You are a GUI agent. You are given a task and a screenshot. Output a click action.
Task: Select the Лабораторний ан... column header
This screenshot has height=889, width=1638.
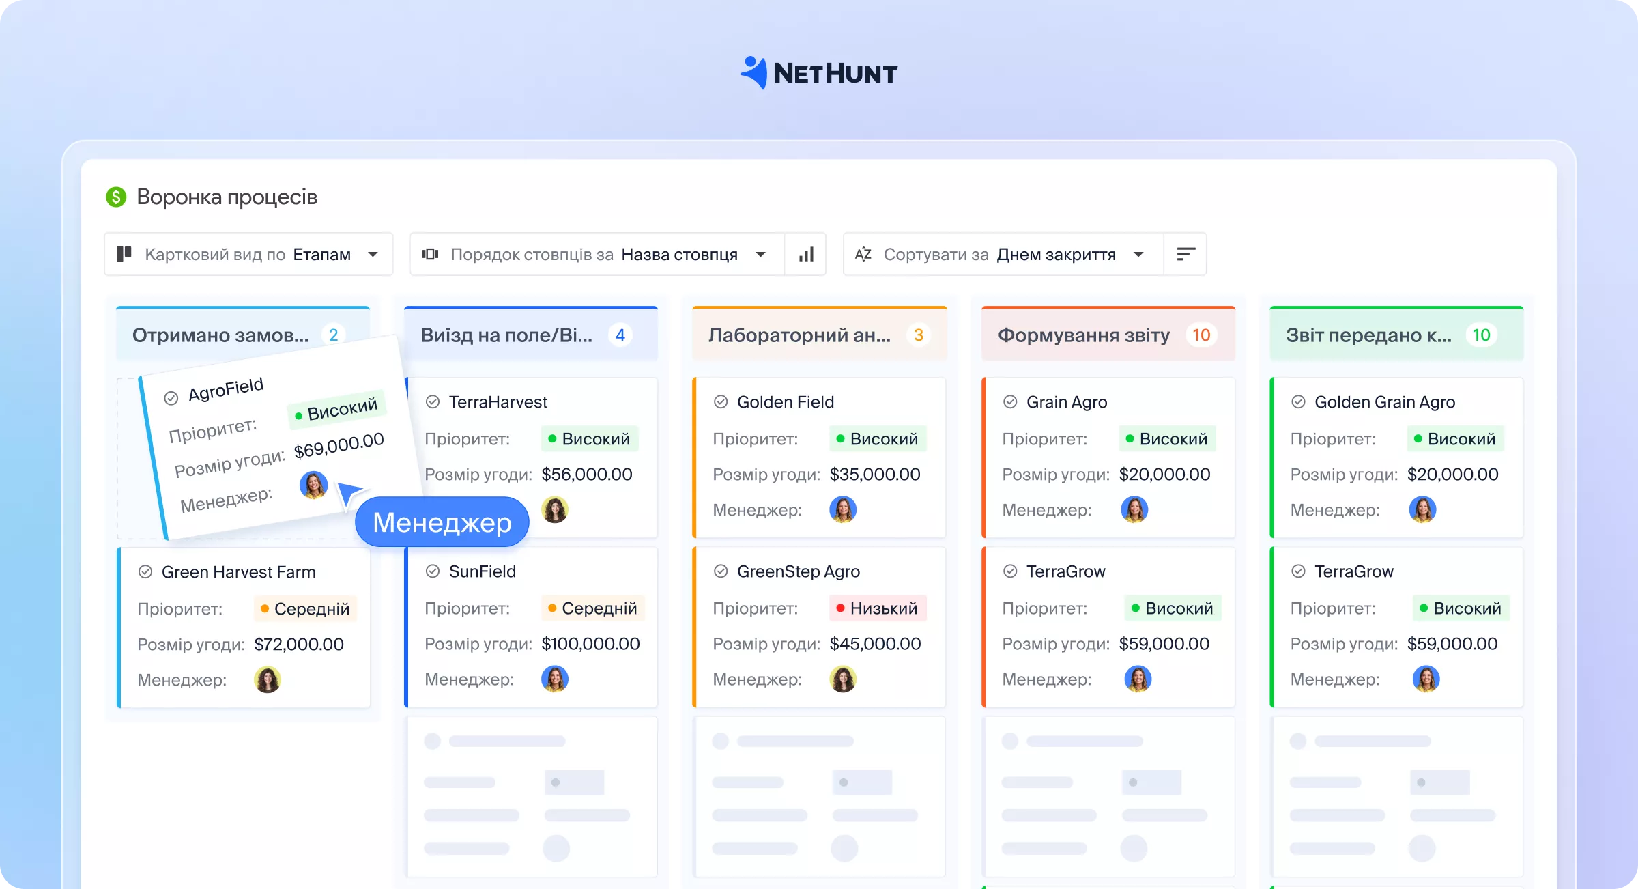point(799,335)
